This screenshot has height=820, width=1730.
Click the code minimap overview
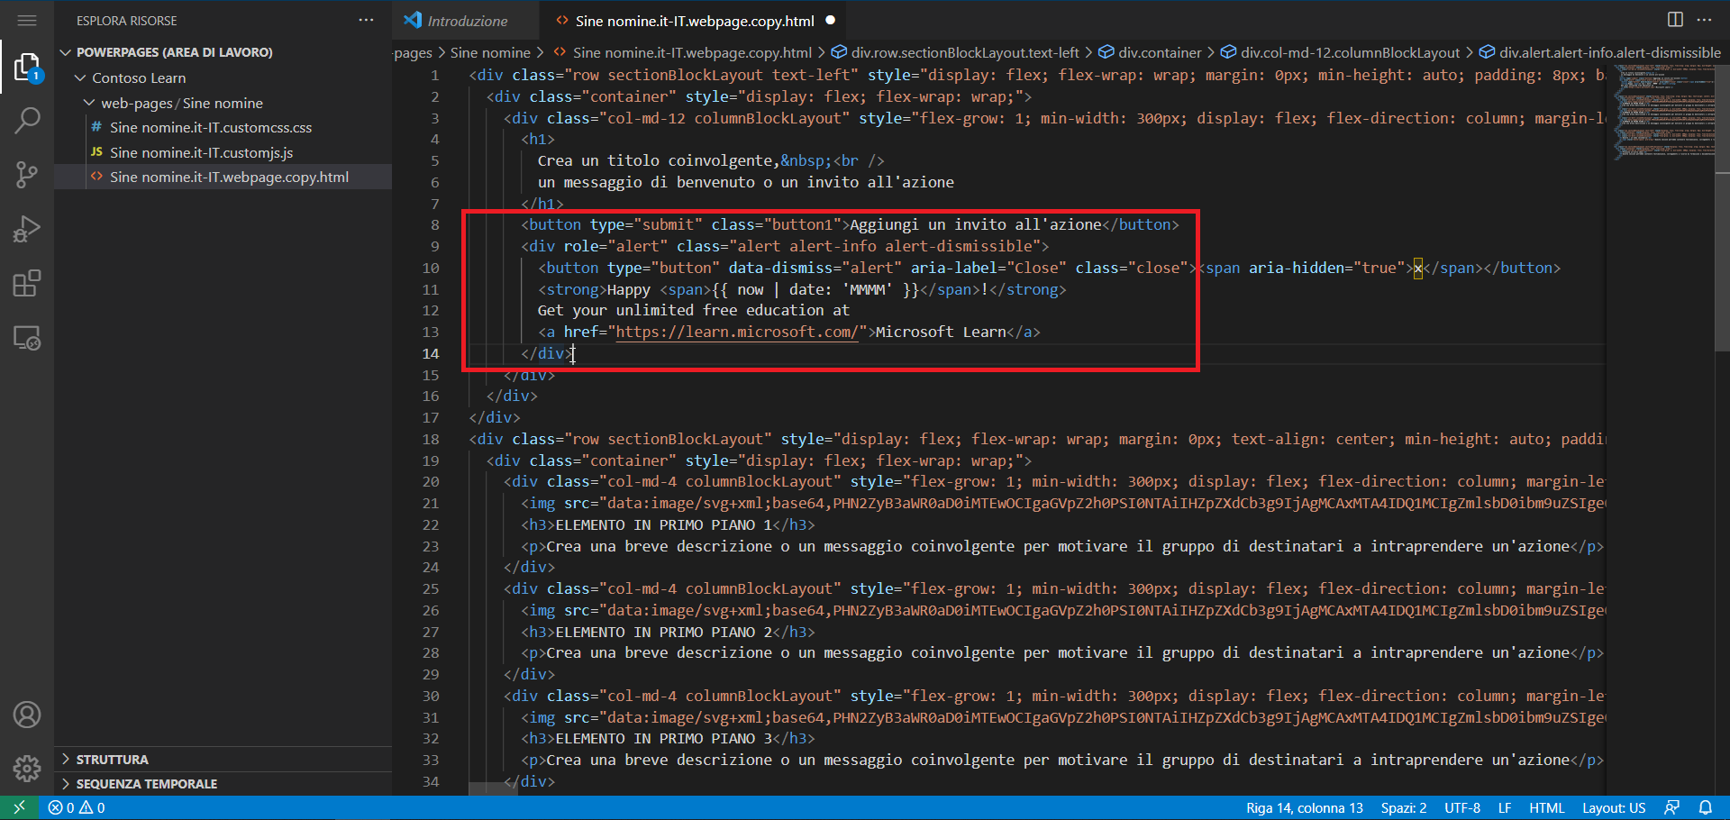click(x=1662, y=113)
